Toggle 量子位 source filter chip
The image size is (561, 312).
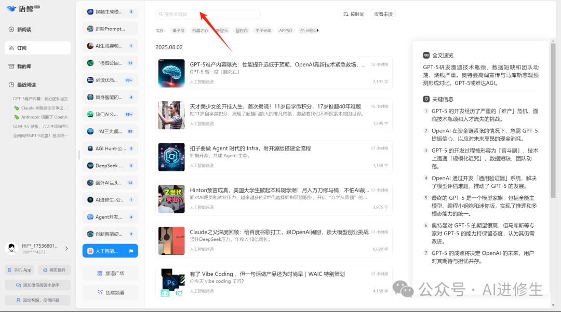[x=178, y=31]
